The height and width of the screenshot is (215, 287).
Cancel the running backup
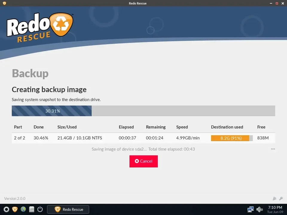coord(143,161)
